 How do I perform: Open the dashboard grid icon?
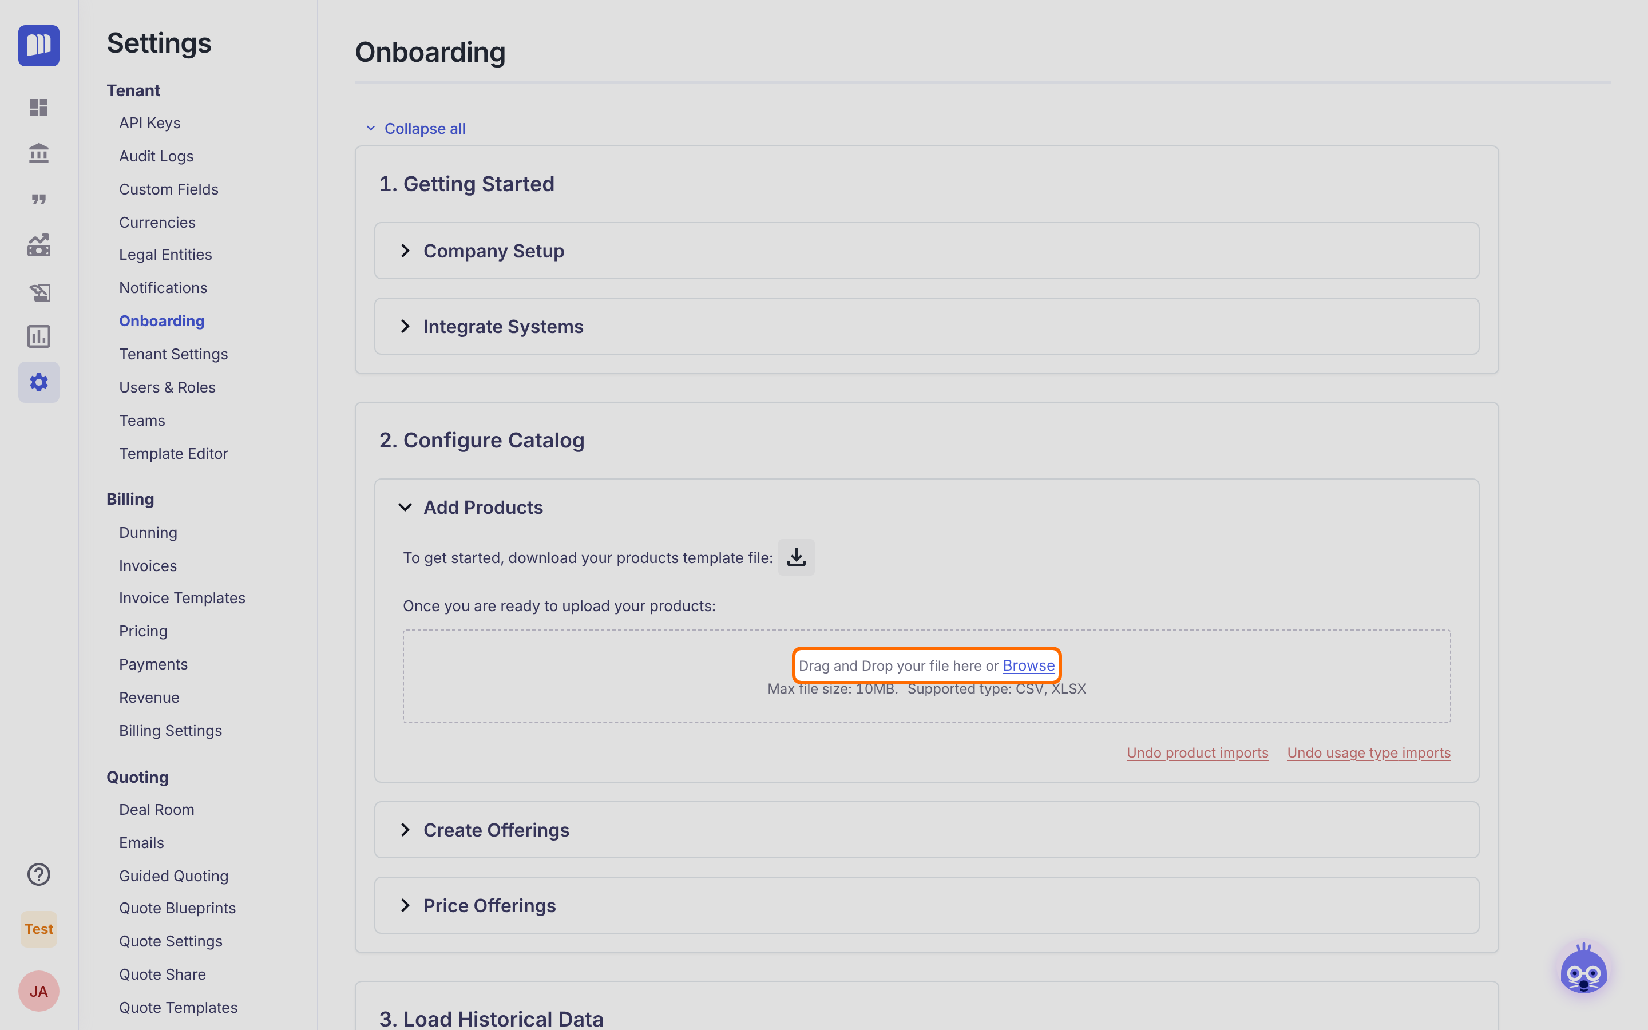[x=39, y=108]
